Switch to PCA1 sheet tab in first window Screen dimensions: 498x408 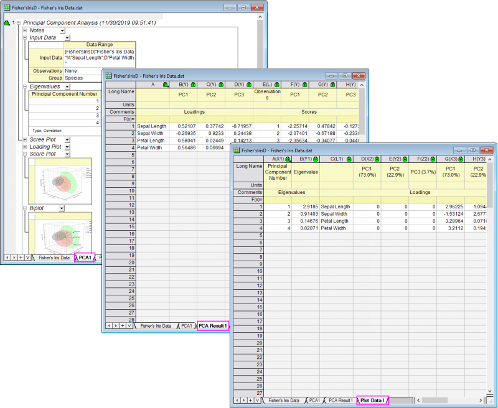[85, 257]
